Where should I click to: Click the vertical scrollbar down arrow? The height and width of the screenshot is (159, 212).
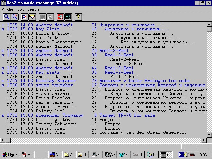(x=209, y=134)
